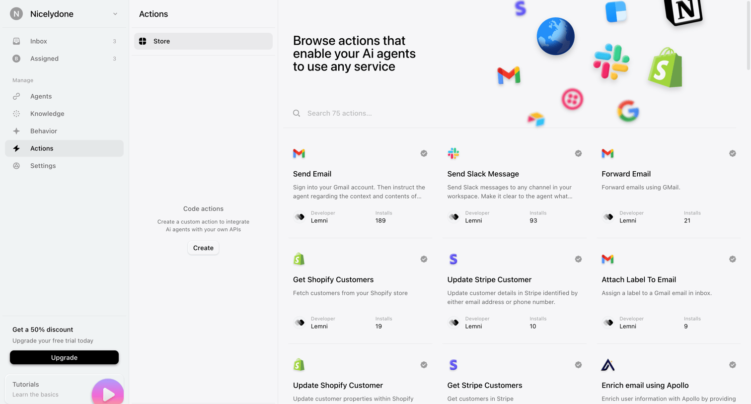751x404 pixels.
Task: Click the Nicelydone workspace avatar
Action: coord(16,14)
